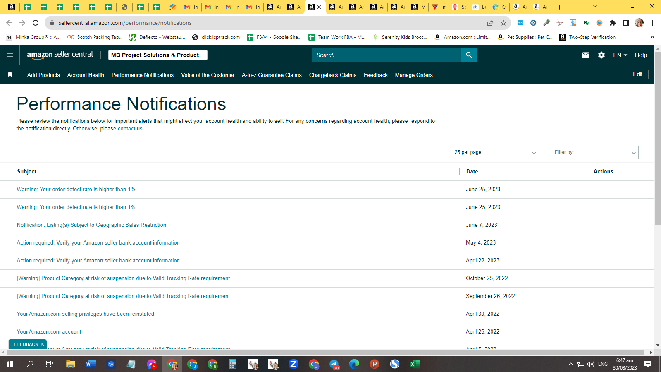This screenshot has width=661, height=372.
Task: Go to the amazon seller central logo
Action: coord(60,55)
